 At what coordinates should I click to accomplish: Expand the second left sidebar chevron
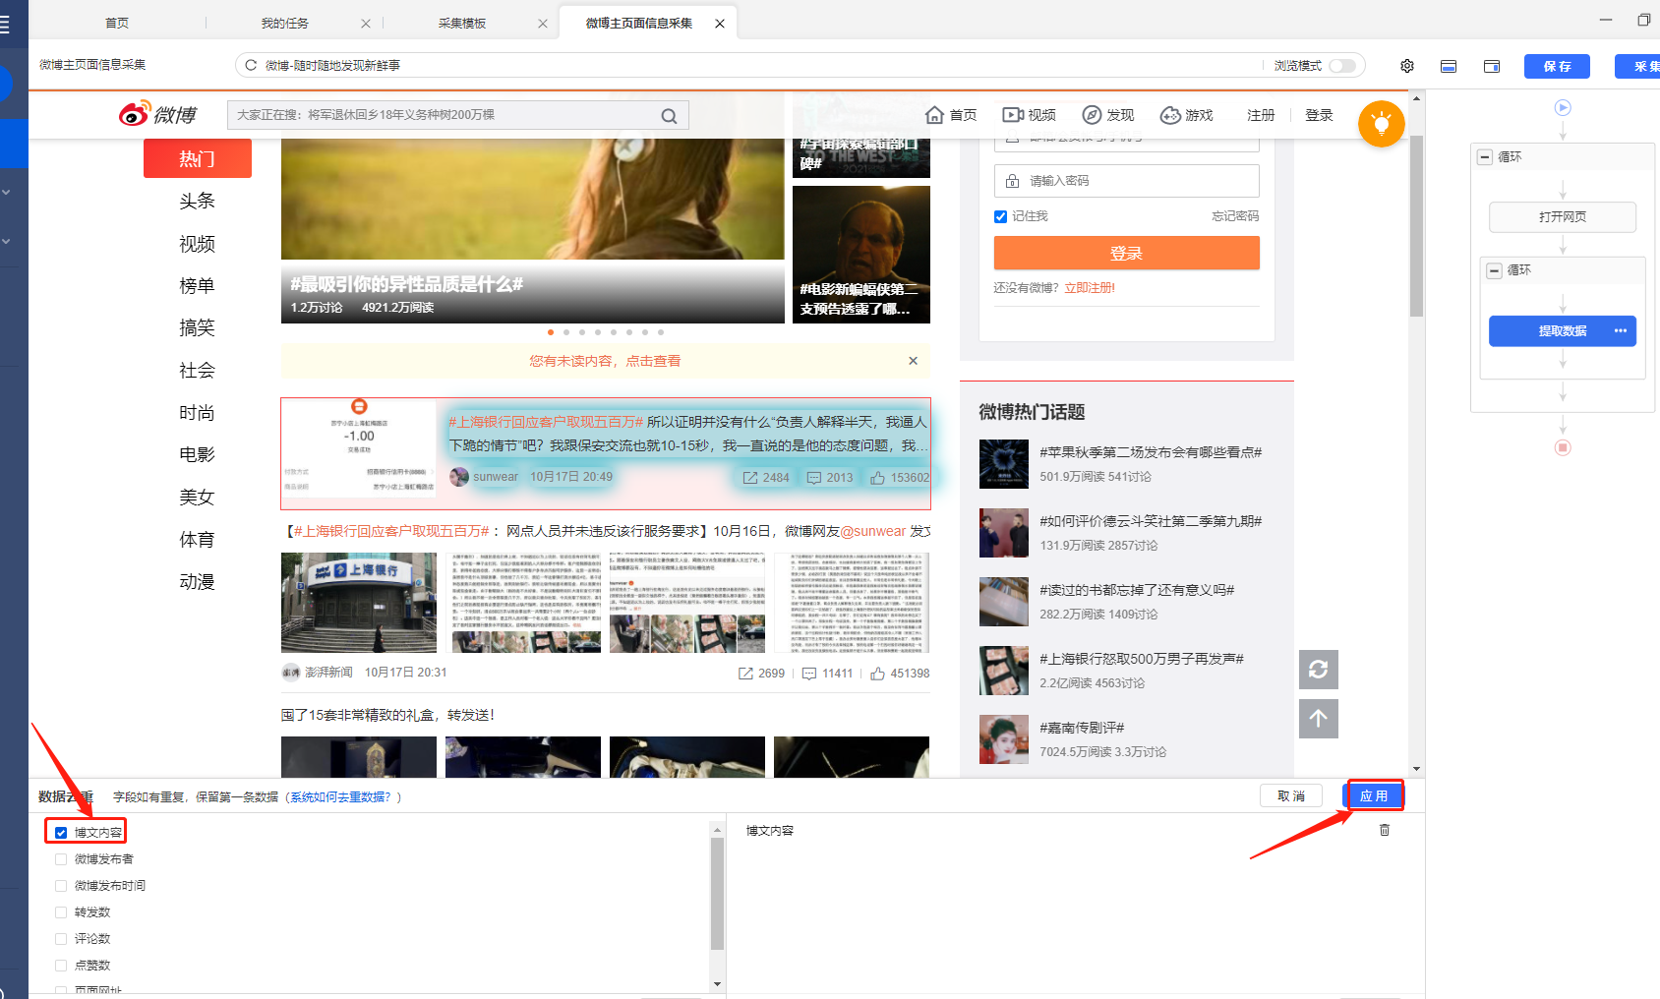[6, 241]
